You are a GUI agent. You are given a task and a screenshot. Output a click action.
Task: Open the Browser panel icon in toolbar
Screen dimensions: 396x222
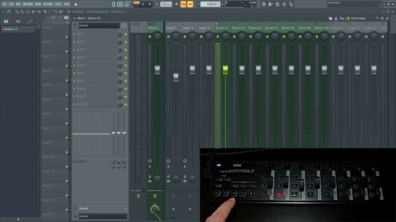(291, 4)
